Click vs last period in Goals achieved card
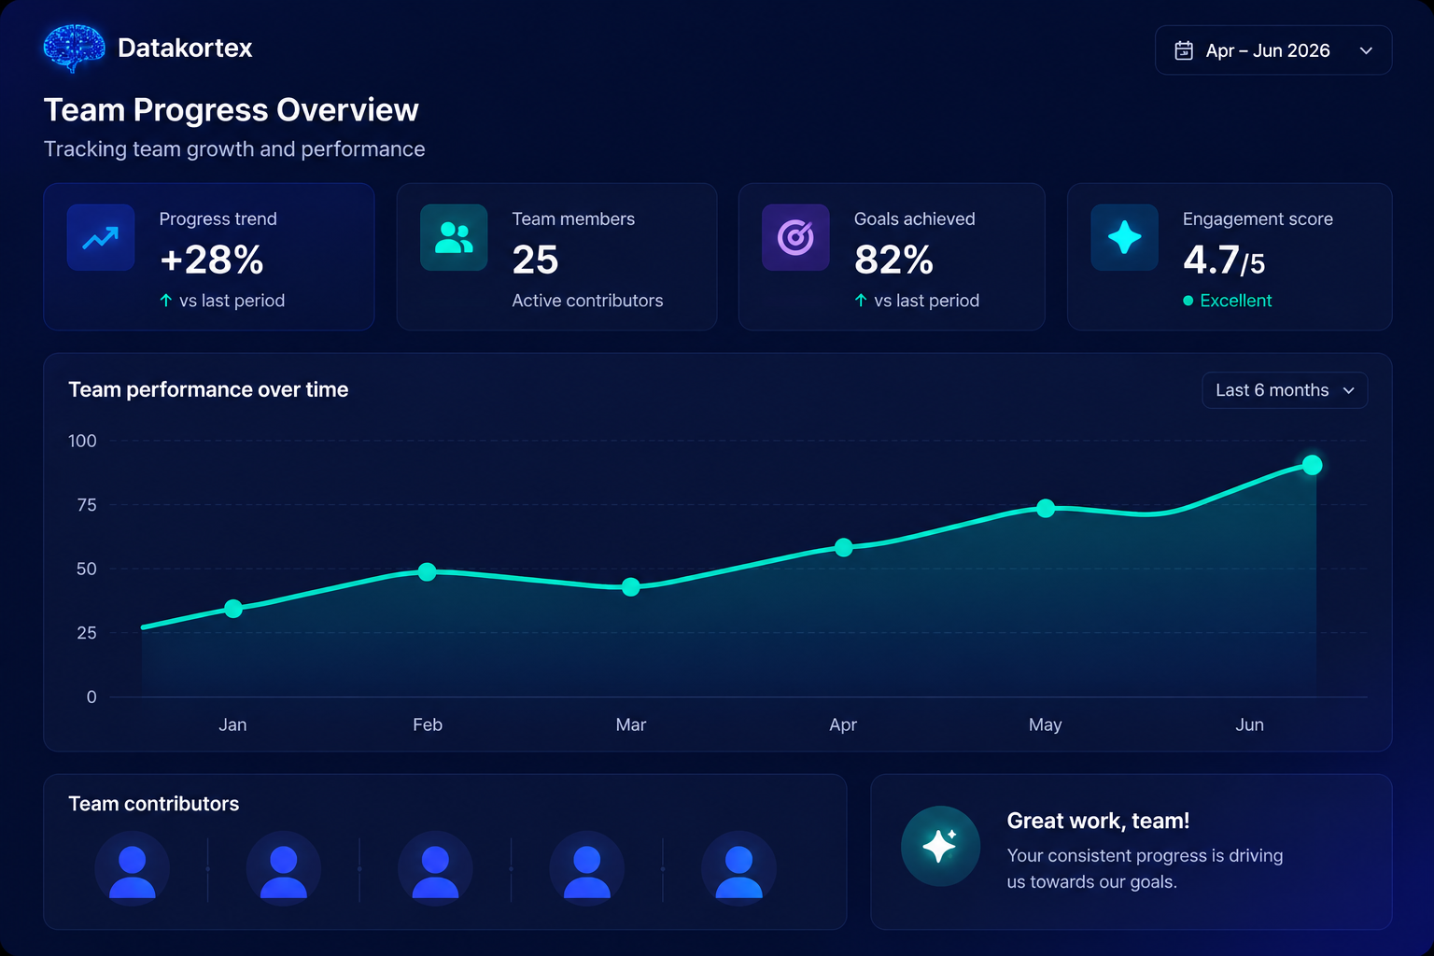This screenshot has height=956, width=1434. point(927,301)
